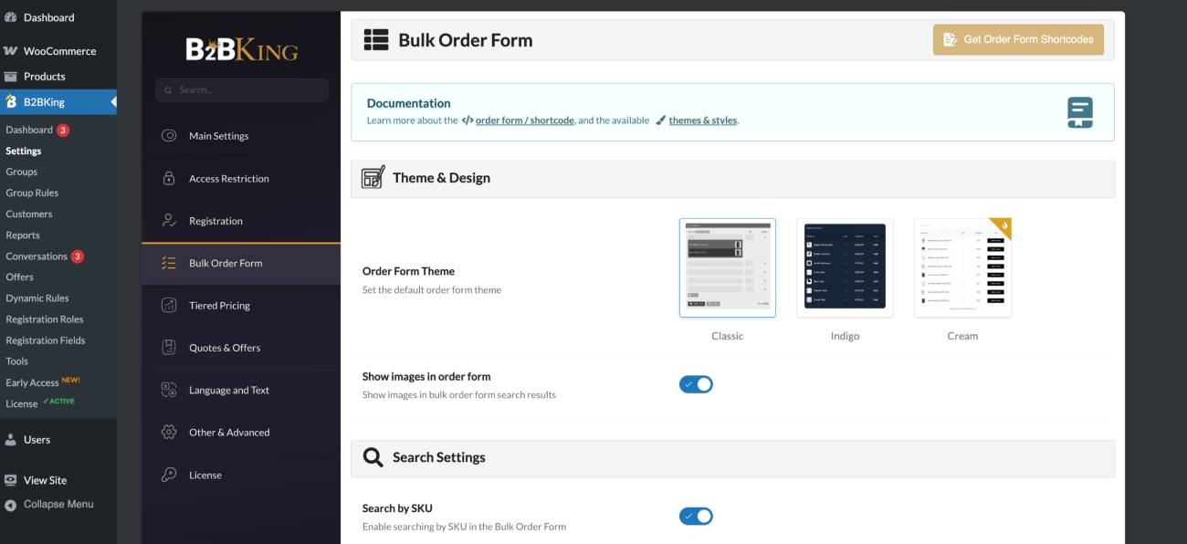Click the Bulk Order Form list icon
This screenshot has width=1187, height=544.
coord(169,263)
